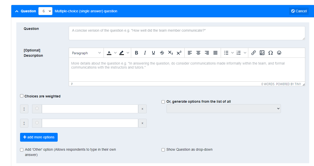
Task: Click into the concise Question text field
Action: pyautogui.click(x=187, y=33)
